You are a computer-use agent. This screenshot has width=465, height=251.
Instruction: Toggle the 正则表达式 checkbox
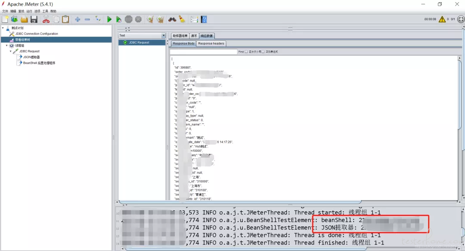[263, 52]
